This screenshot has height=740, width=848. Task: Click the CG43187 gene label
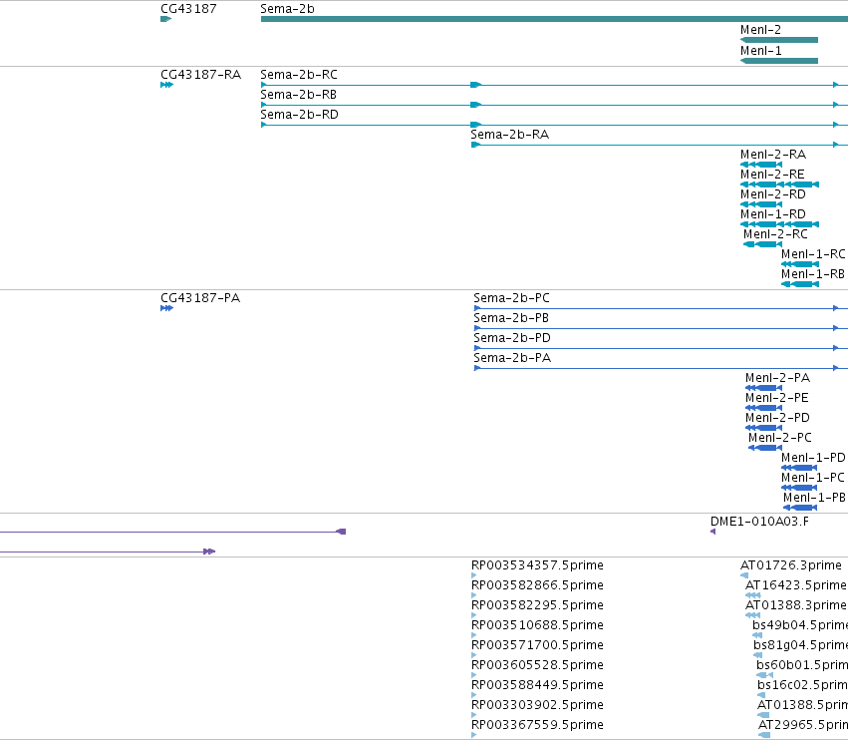point(188,9)
